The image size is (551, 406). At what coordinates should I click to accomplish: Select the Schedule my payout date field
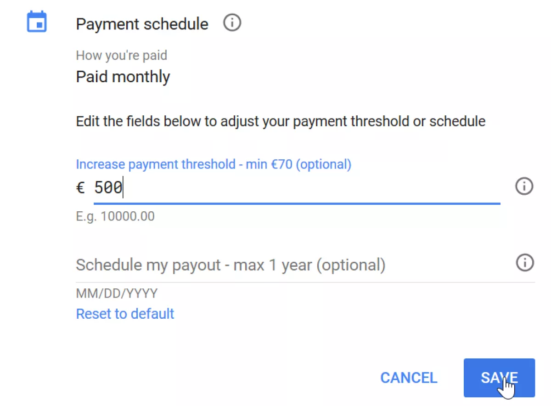click(305, 265)
